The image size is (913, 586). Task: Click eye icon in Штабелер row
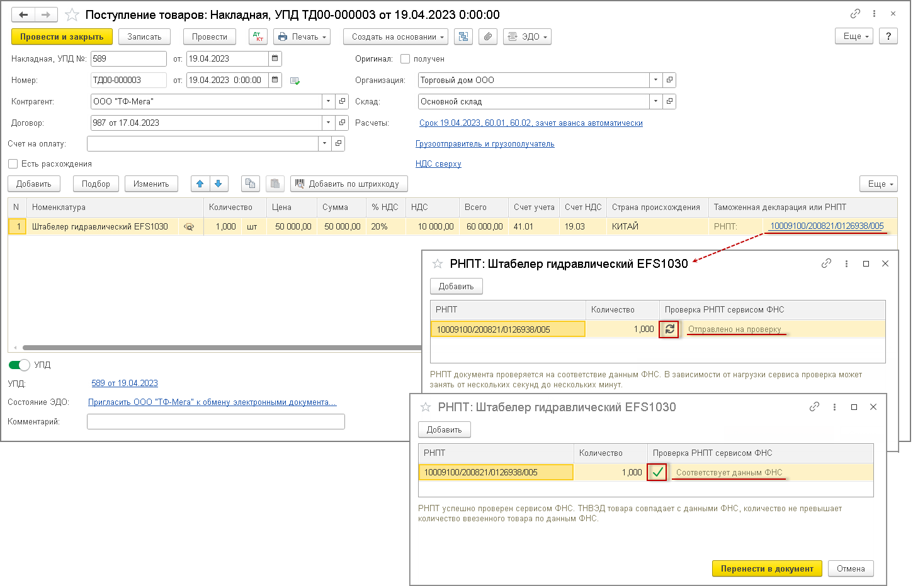tap(189, 227)
